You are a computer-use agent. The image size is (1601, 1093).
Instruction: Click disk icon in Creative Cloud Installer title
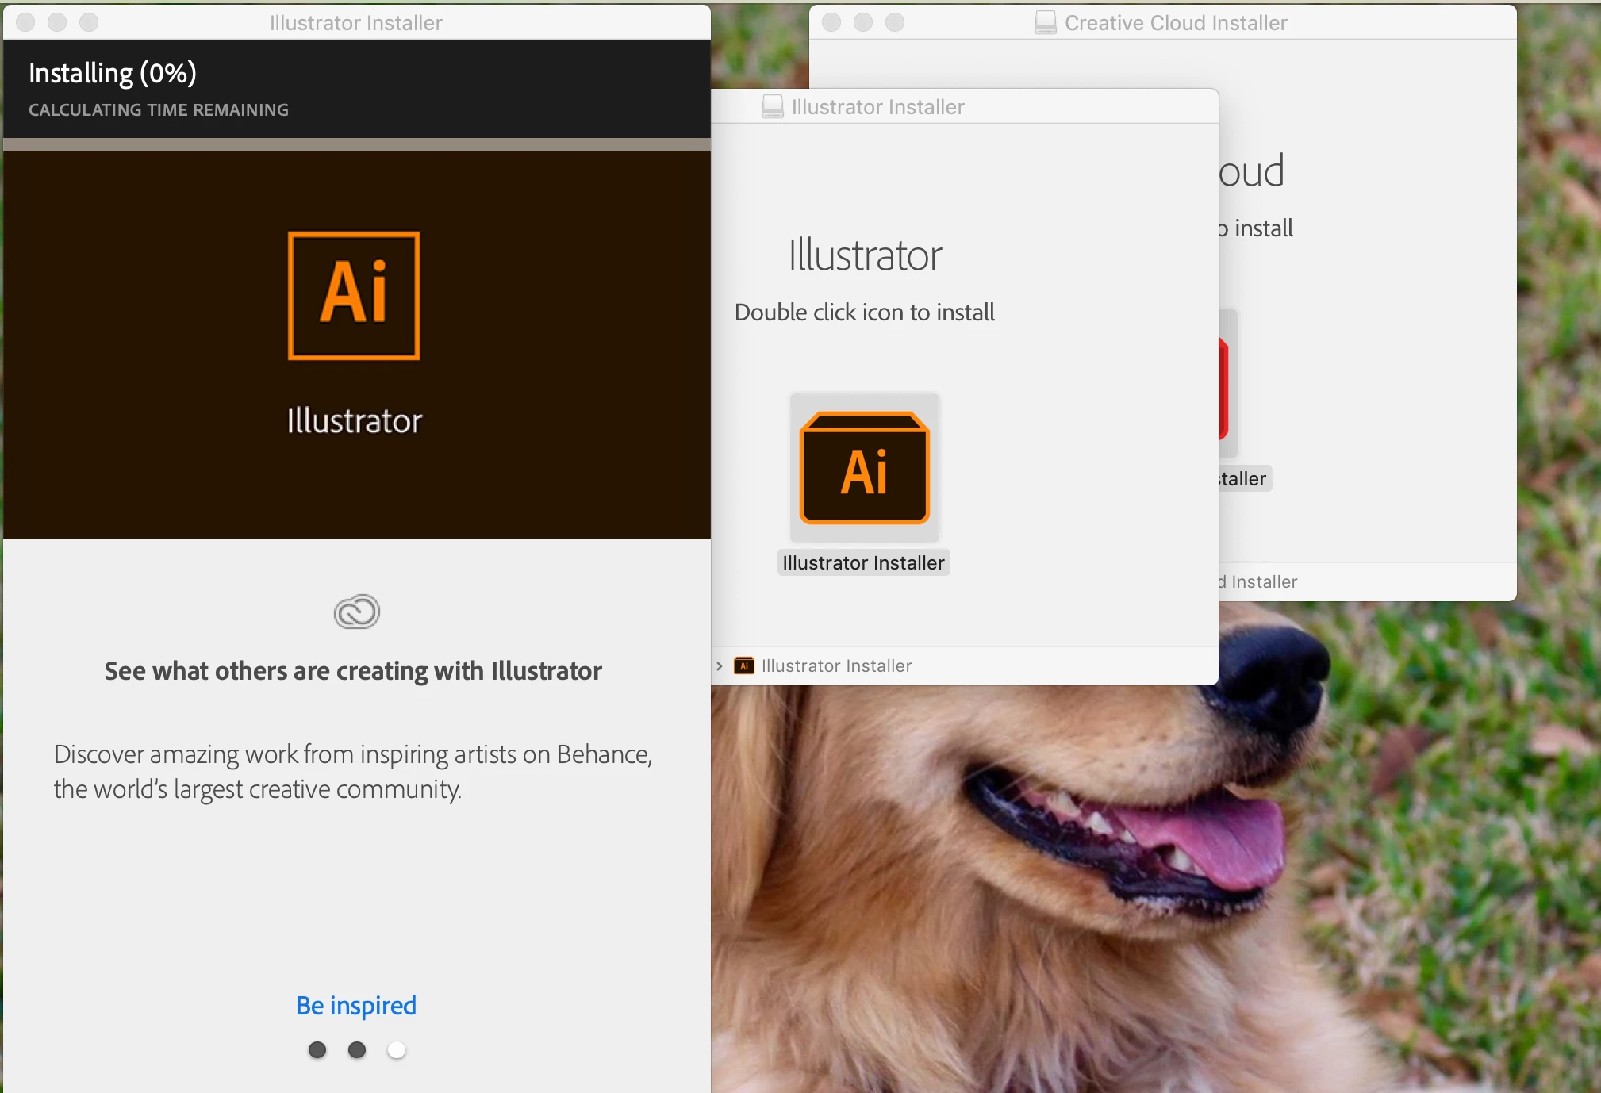(1045, 23)
